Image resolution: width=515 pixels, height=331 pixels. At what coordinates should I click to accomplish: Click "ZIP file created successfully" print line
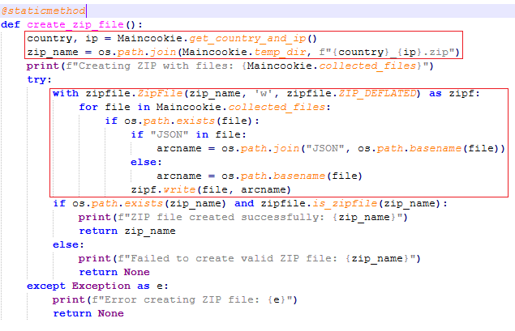click(243, 218)
